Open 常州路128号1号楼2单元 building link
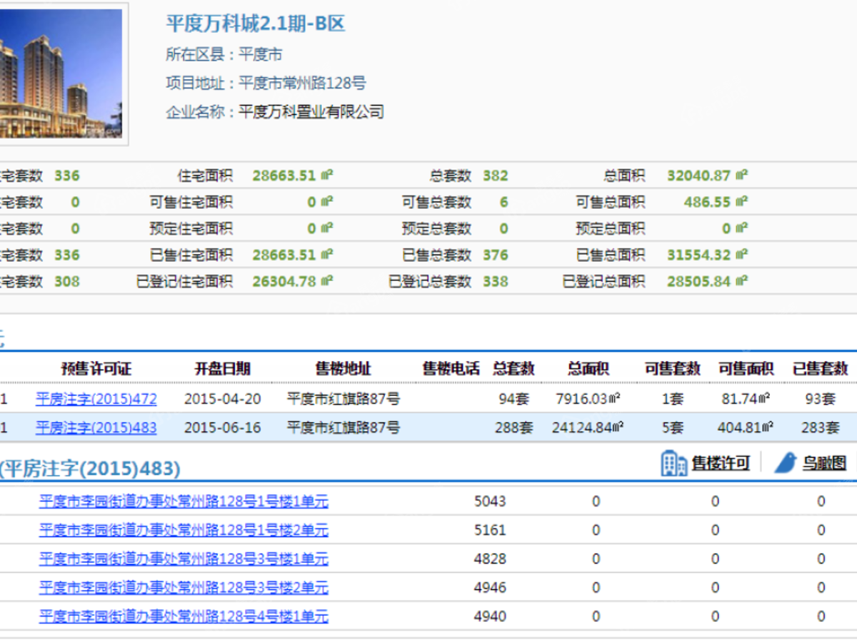The image size is (857, 642). [184, 530]
